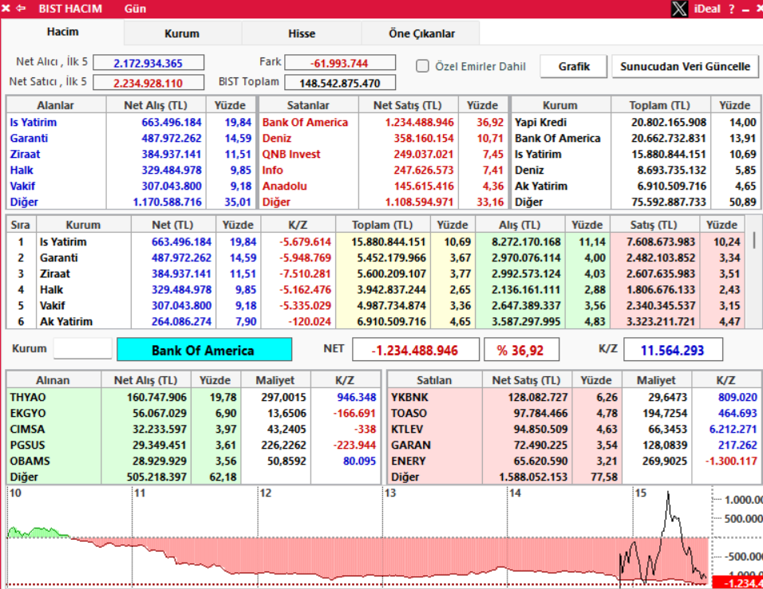Click the back arrow icon in the title bar
763x589 pixels.
coord(21,8)
